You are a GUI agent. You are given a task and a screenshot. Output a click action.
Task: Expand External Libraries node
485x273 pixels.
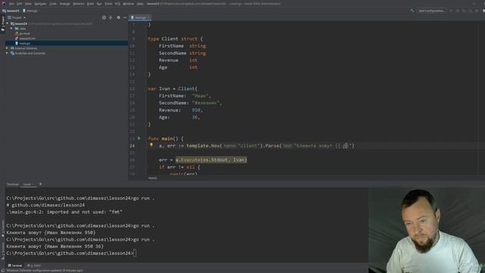[x=8, y=49]
